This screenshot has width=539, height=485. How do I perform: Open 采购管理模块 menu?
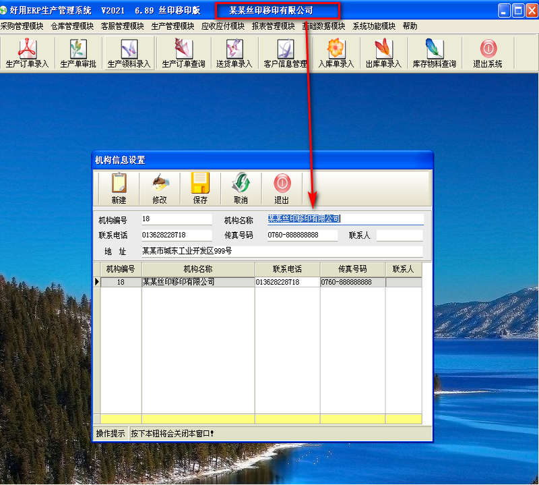[x=22, y=26]
